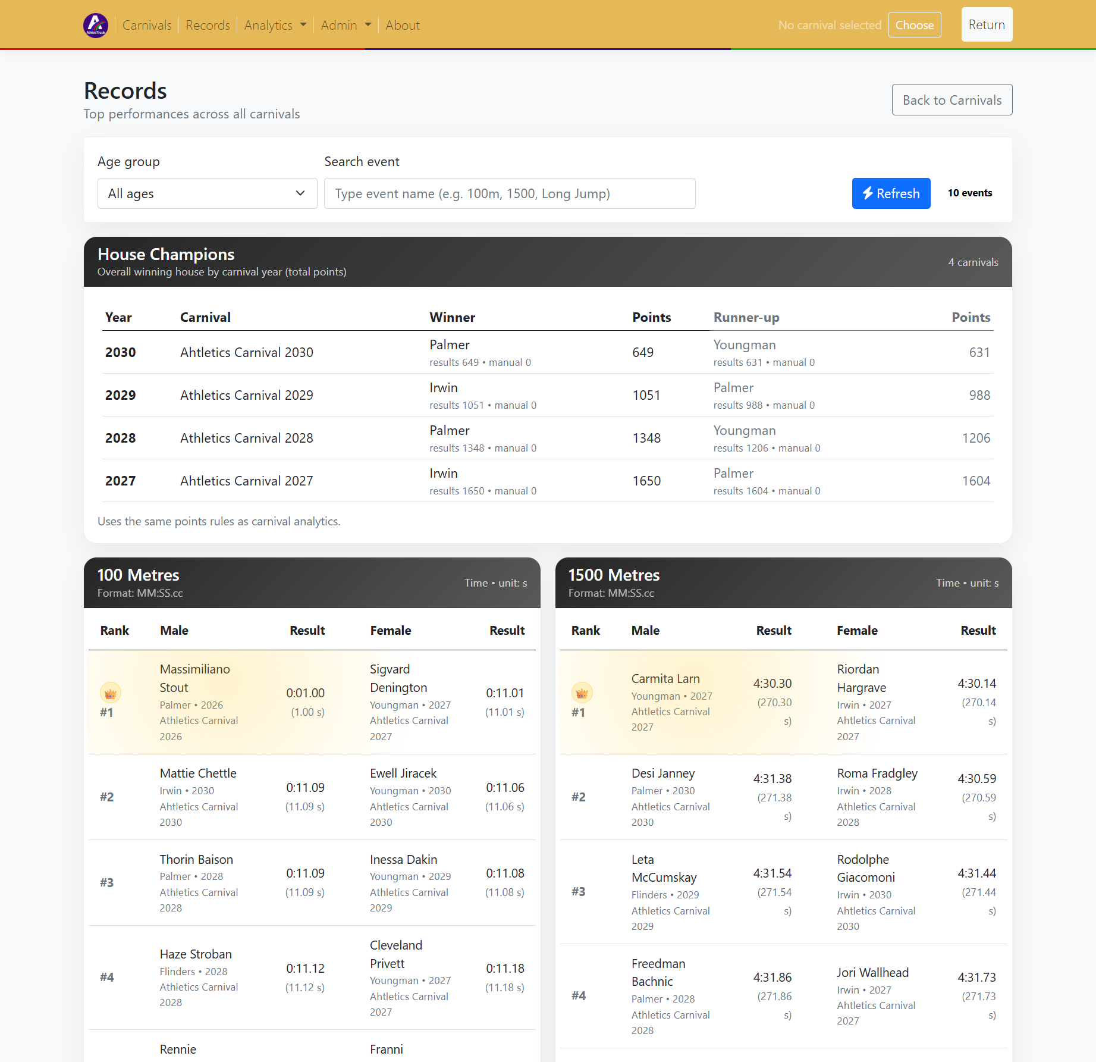The height and width of the screenshot is (1062, 1096).
Task: Click the crown icon in 100 Metres
Action: click(110, 693)
